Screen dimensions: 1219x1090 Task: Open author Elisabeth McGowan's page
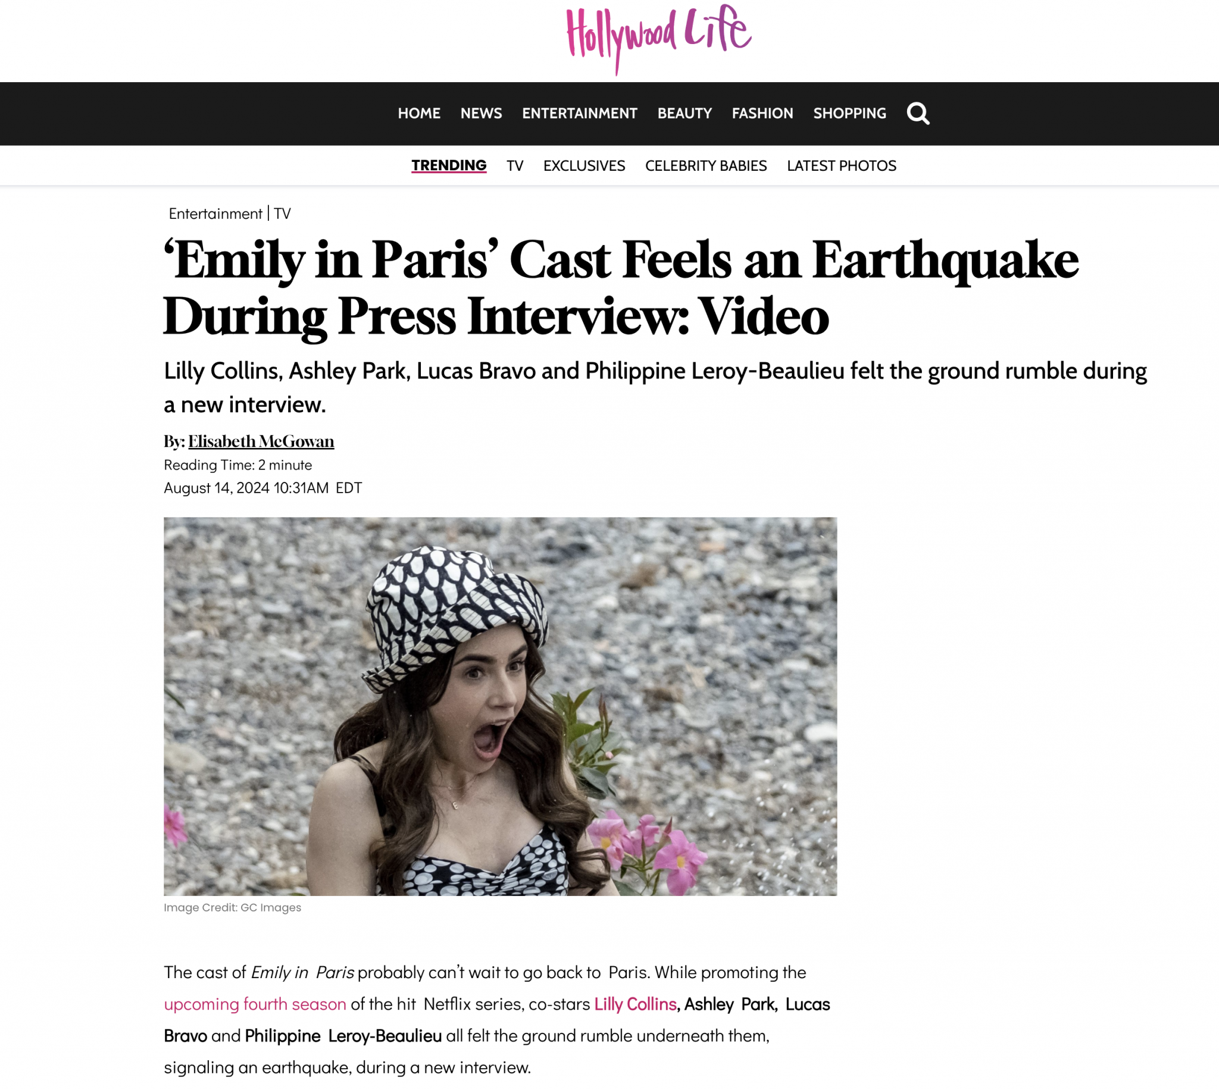tap(261, 441)
